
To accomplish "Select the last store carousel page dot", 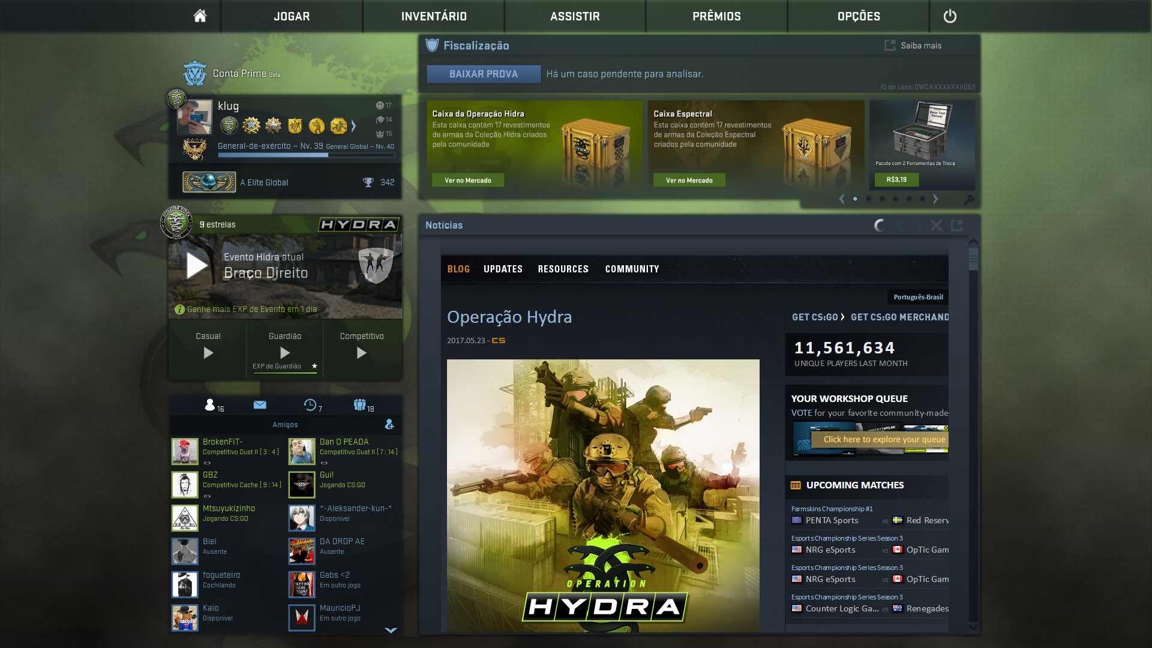I will tap(923, 199).
